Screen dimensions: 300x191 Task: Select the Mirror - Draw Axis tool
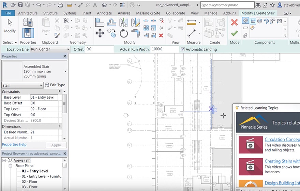point(135,23)
